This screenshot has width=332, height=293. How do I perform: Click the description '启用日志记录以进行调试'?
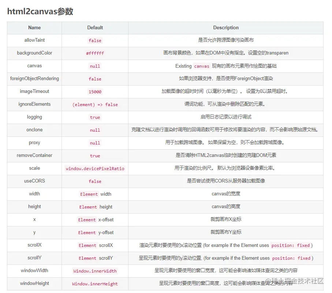point(226,117)
